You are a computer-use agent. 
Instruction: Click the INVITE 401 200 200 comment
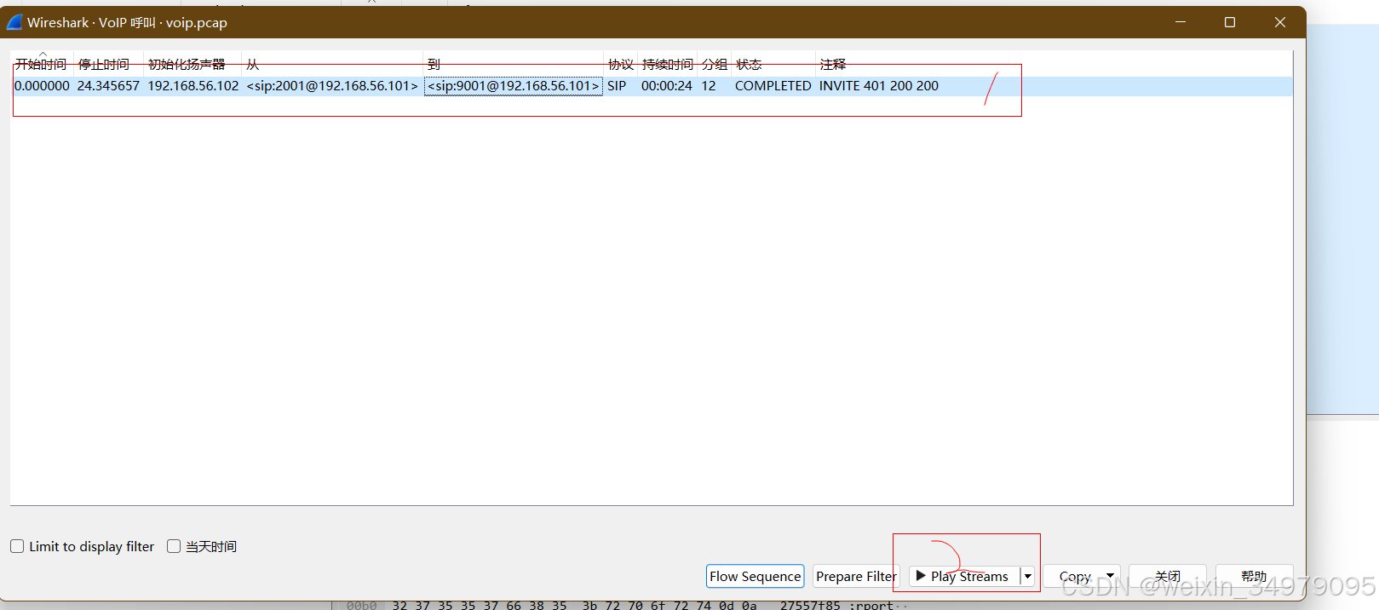[879, 86]
